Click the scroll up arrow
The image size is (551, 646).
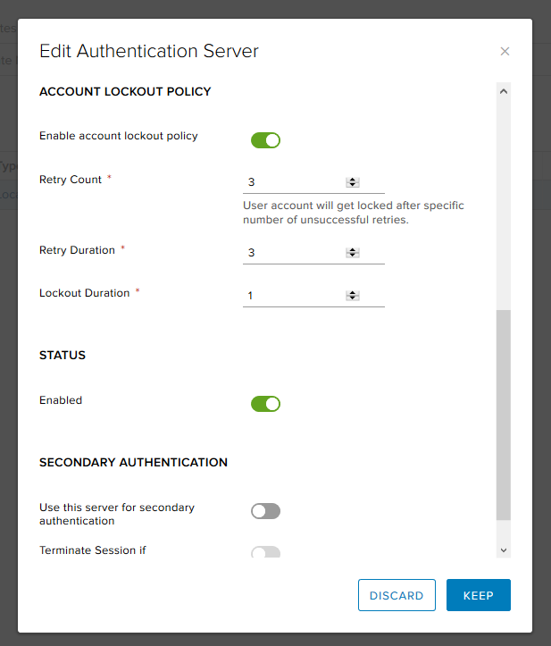pyautogui.click(x=504, y=91)
